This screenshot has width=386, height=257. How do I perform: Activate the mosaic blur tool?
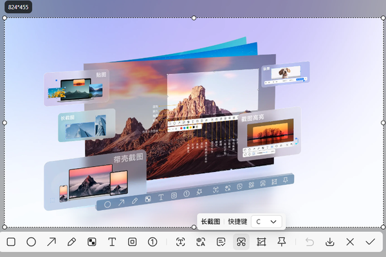tap(92, 242)
